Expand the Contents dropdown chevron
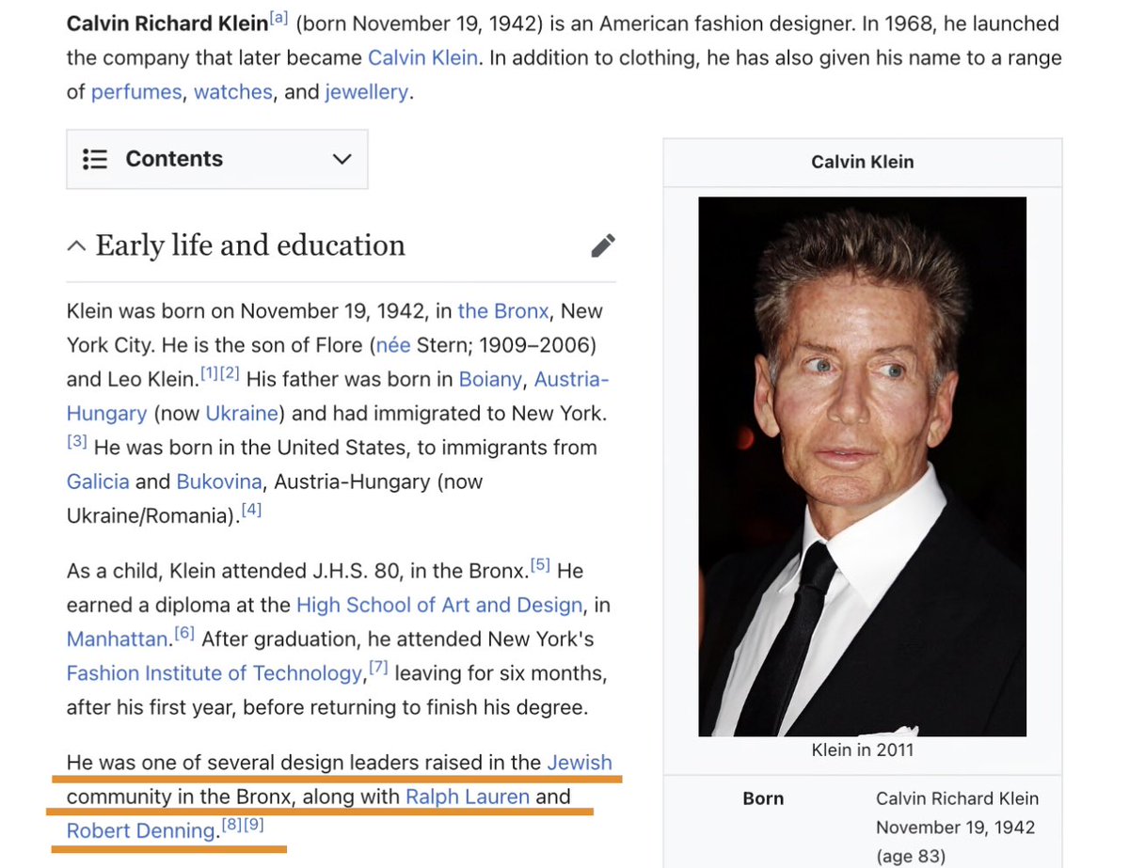Screen dimensions: 1129x868 [x=342, y=159]
